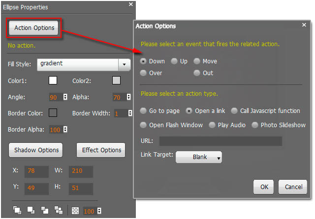The width and height of the screenshot is (315, 219).
Task: Expand the Fill Style gradient dropdown
Action: [124, 64]
